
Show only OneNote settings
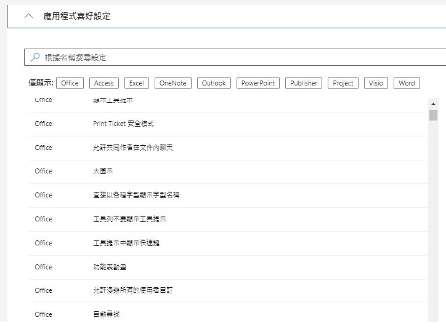(173, 83)
